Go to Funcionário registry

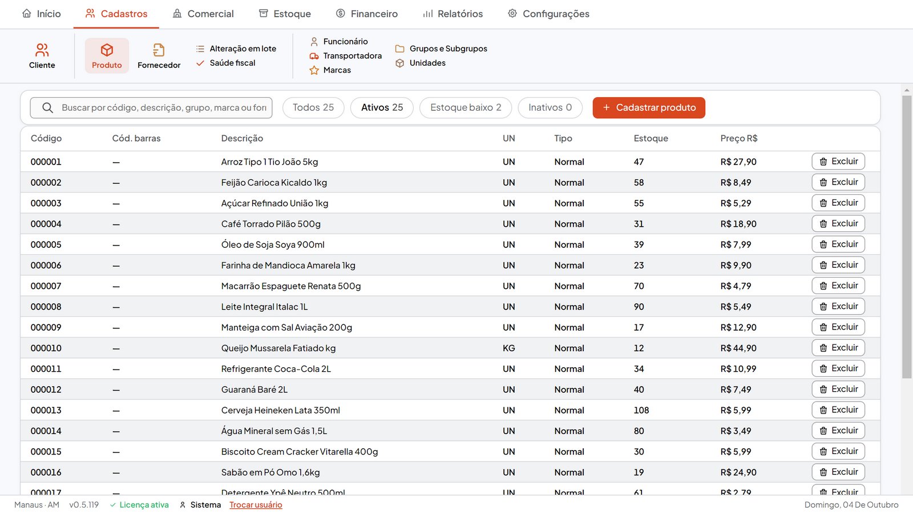pos(339,41)
